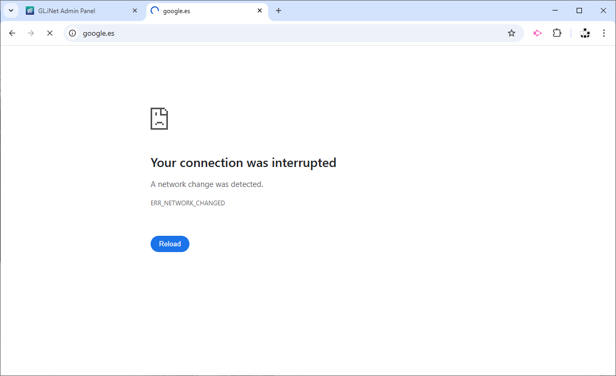Open the Chrome profile avatar
The image size is (616, 376).
[585, 33]
